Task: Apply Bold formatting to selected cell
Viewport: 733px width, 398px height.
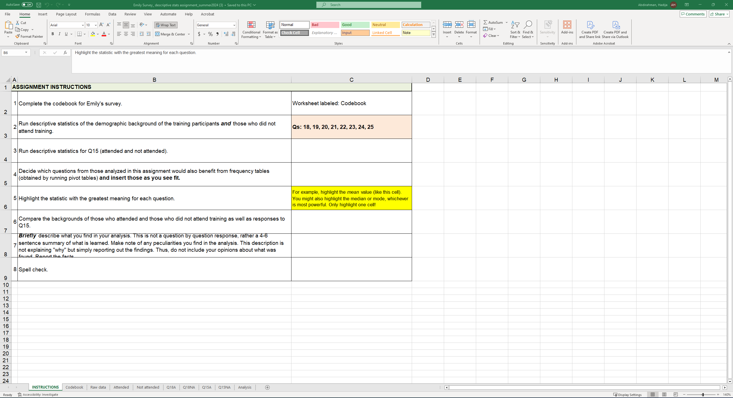Action: click(53, 34)
